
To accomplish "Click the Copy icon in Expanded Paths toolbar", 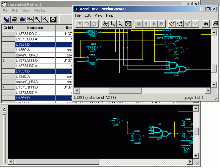I will click(30, 19).
